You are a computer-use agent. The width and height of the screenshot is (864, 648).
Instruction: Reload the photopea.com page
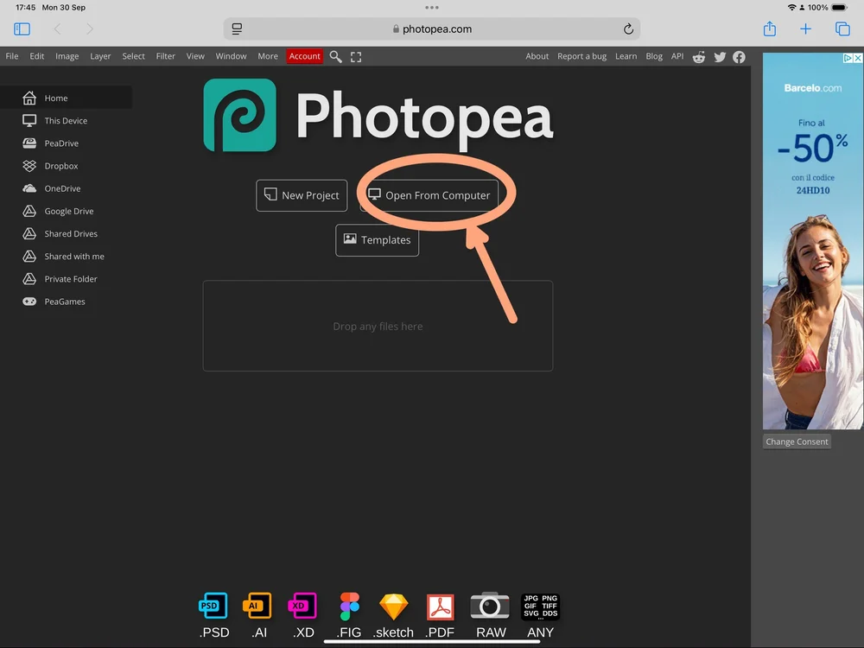(x=628, y=29)
